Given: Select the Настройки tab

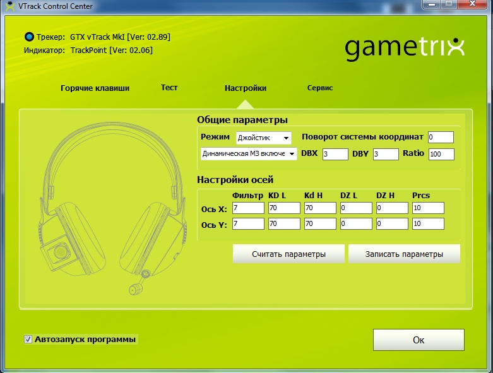Looking at the screenshot, I should coord(246,88).
